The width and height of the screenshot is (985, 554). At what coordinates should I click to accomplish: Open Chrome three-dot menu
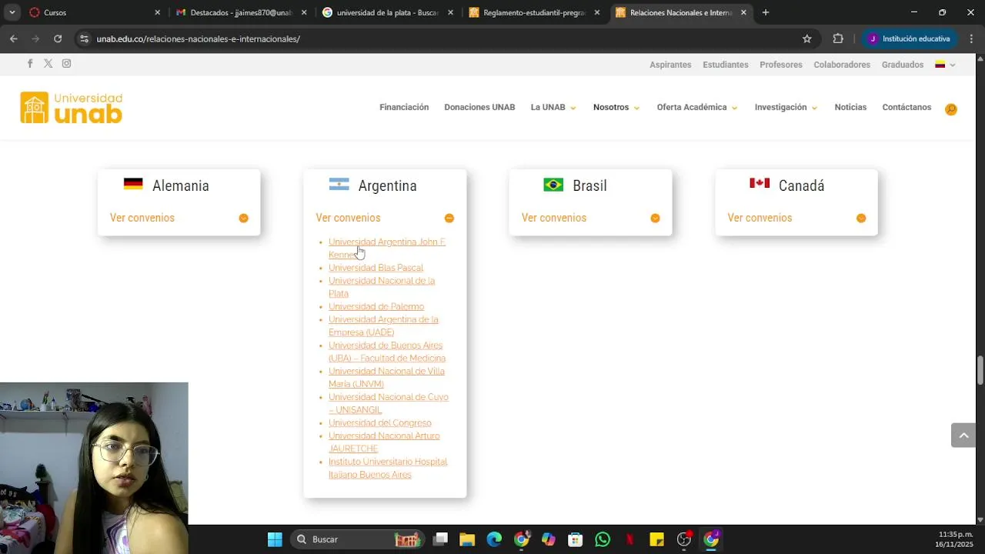pyautogui.click(x=972, y=38)
